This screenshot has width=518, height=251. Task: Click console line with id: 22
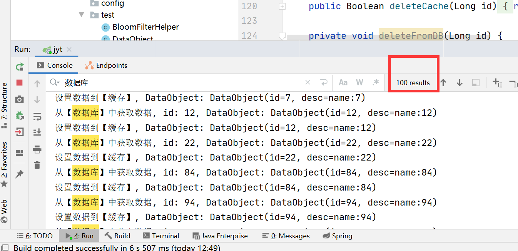246,143
